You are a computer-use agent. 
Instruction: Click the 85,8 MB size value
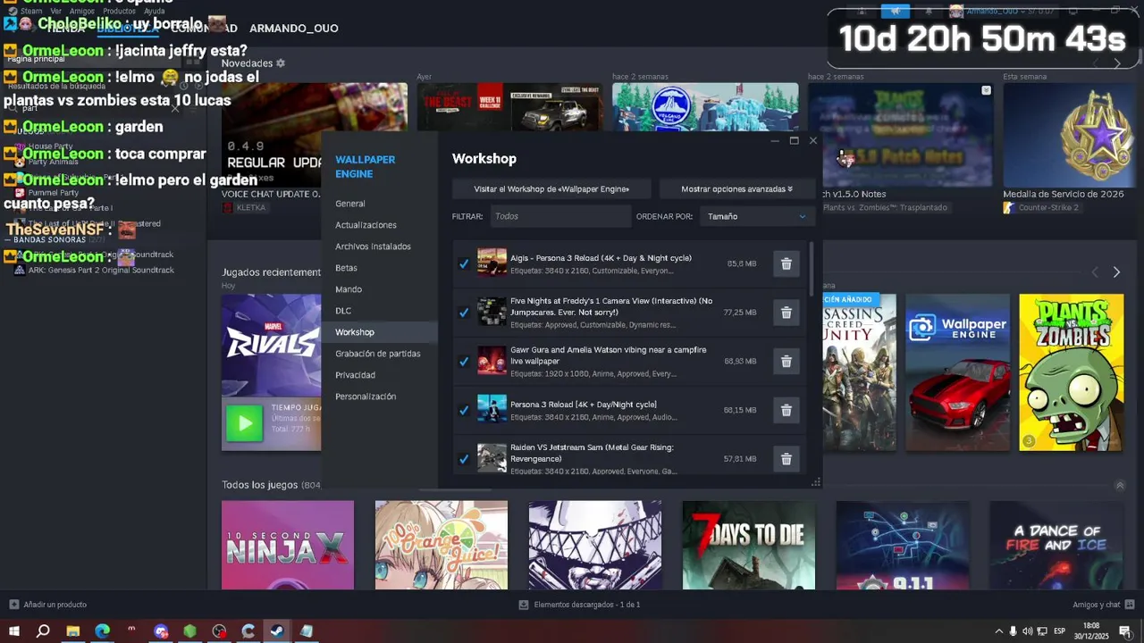pos(742,264)
